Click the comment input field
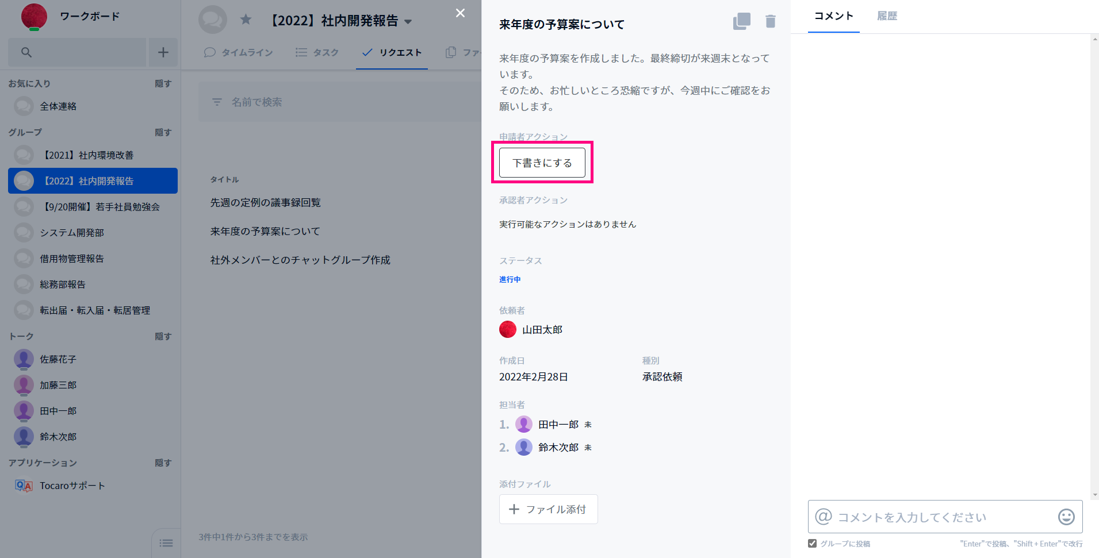 click(x=945, y=517)
